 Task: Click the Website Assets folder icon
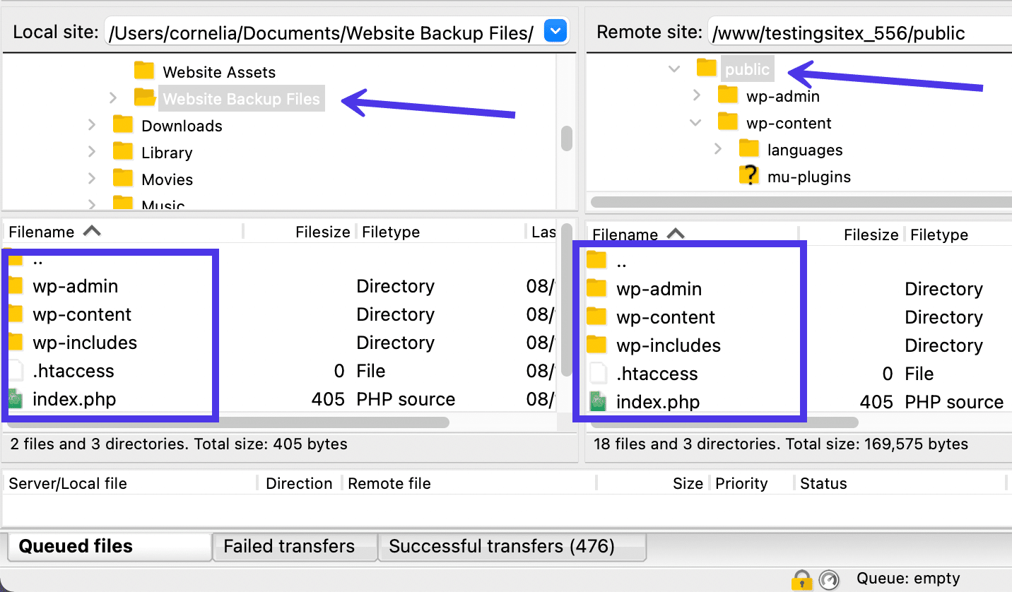click(144, 71)
